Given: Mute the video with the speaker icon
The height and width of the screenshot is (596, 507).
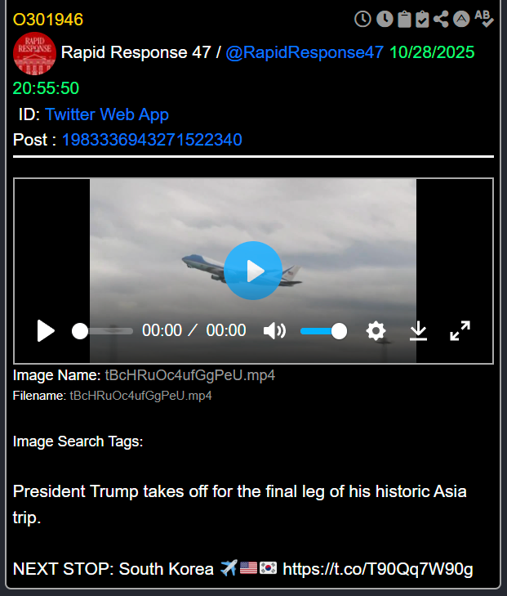Looking at the screenshot, I should click(274, 330).
